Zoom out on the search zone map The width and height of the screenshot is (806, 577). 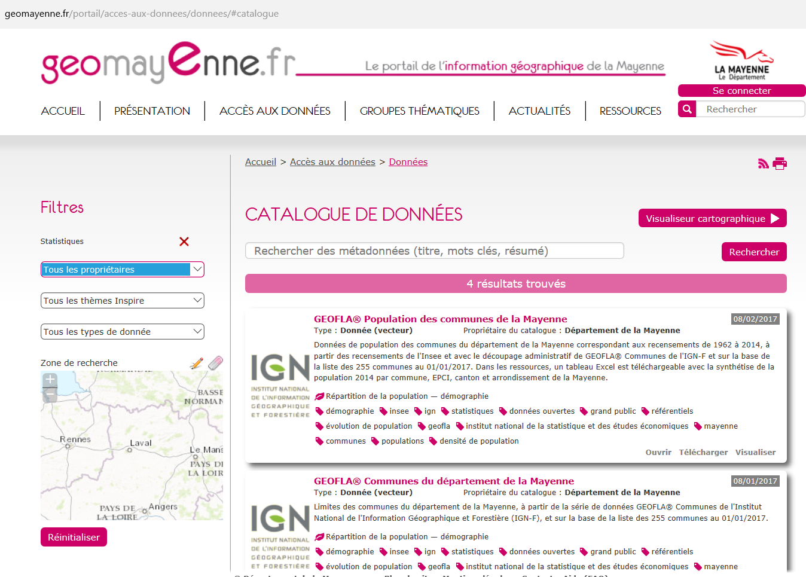[x=50, y=395]
